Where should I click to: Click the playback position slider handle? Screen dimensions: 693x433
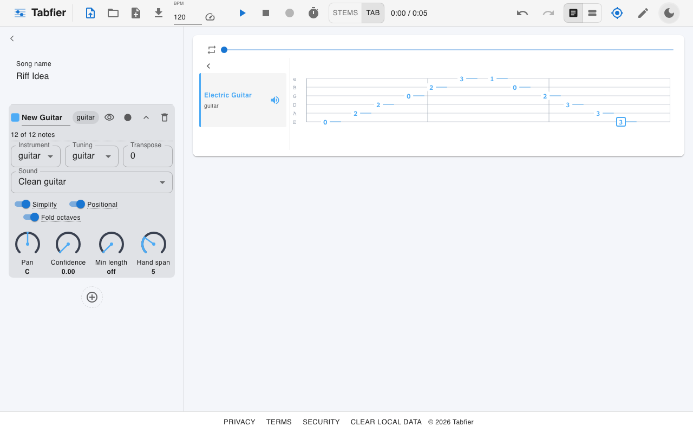point(224,50)
